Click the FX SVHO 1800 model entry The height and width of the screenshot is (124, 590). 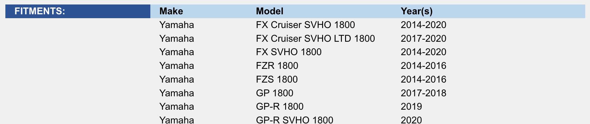[x=289, y=52]
